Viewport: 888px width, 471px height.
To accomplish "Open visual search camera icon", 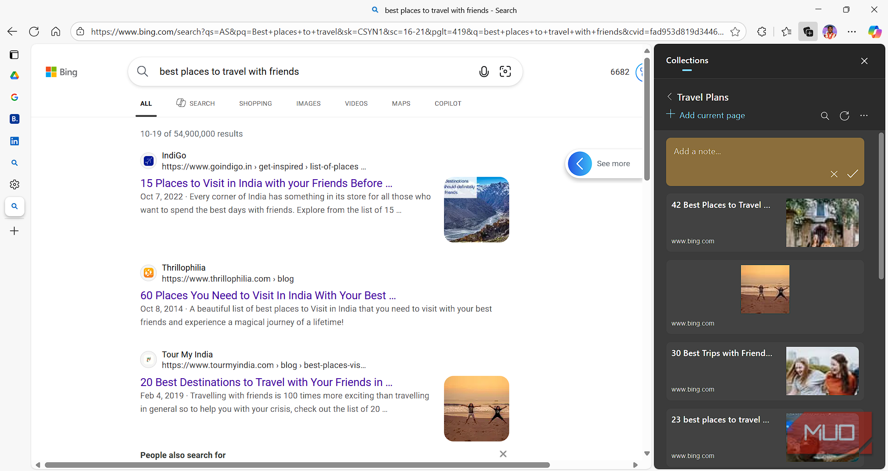I will pos(505,72).
